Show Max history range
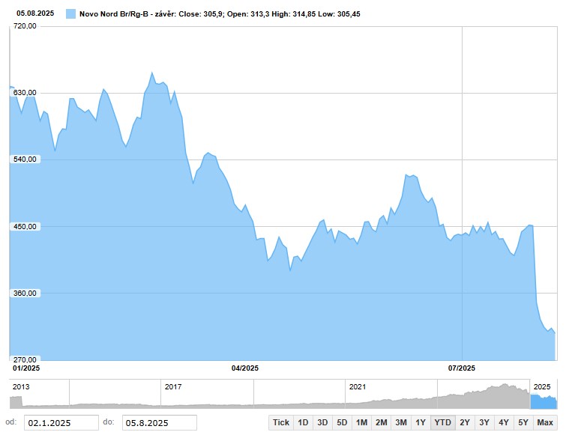This screenshot has width=569, height=447. click(545, 422)
